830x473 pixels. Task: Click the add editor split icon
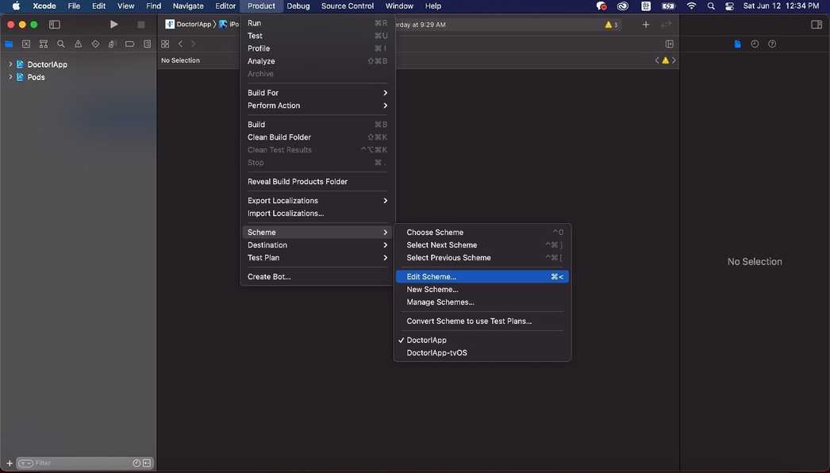pos(670,44)
